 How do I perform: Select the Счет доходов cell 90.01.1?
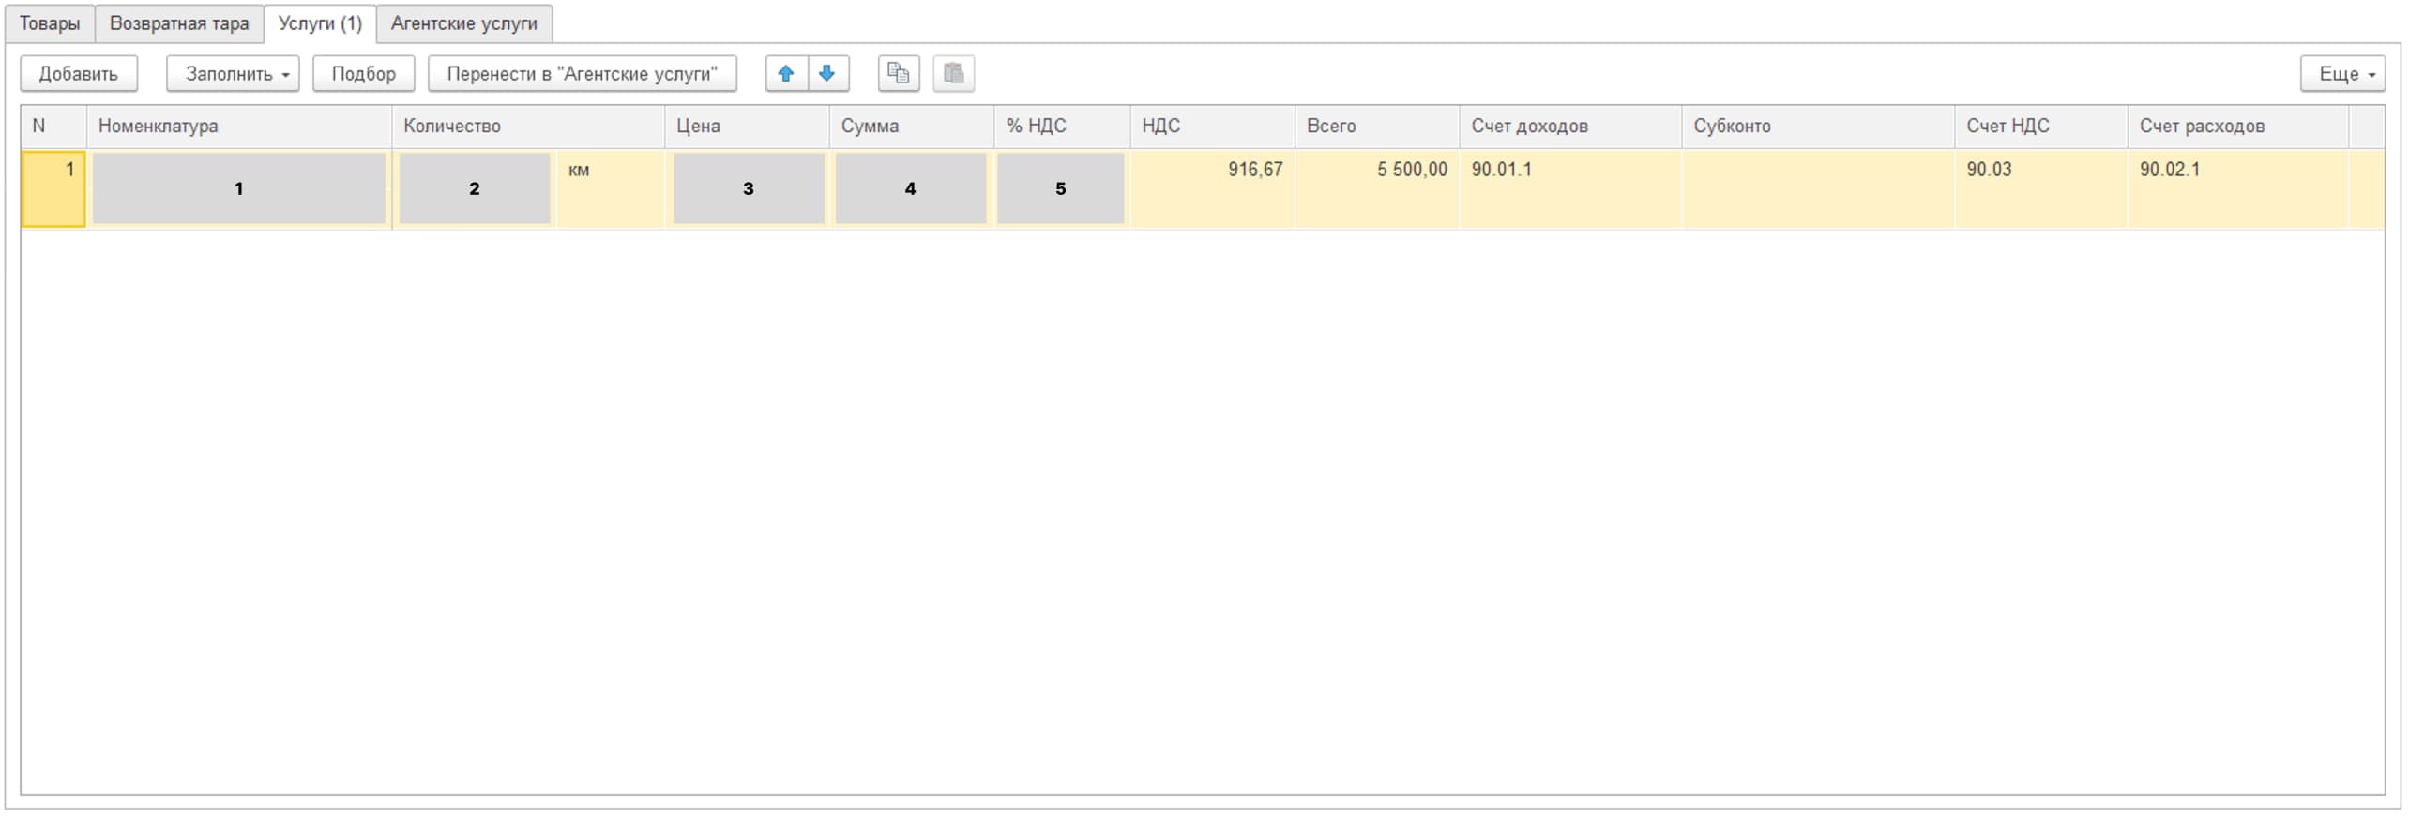coord(1568,187)
